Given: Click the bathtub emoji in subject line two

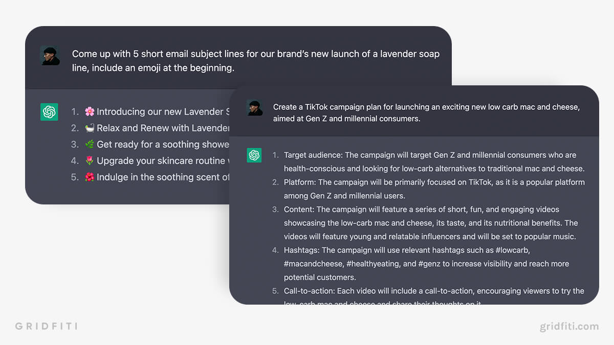Looking at the screenshot, I should (90, 128).
